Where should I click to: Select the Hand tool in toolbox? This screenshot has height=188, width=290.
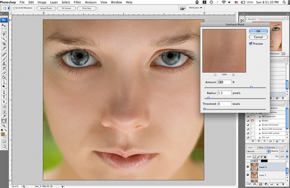pyautogui.click(x=4, y=121)
